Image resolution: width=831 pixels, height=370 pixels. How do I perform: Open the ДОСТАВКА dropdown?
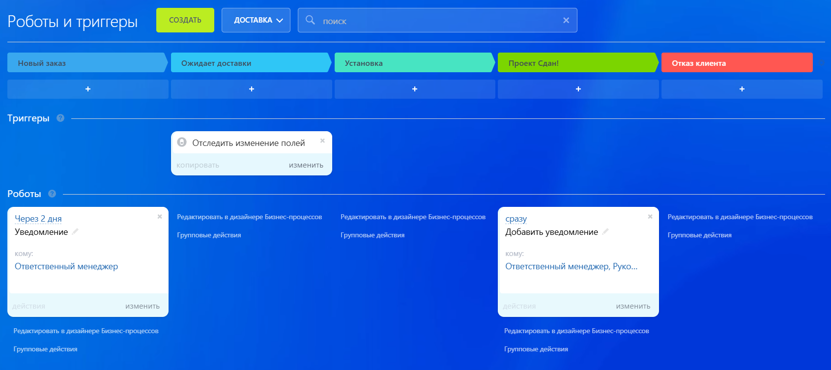(x=256, y=20)
